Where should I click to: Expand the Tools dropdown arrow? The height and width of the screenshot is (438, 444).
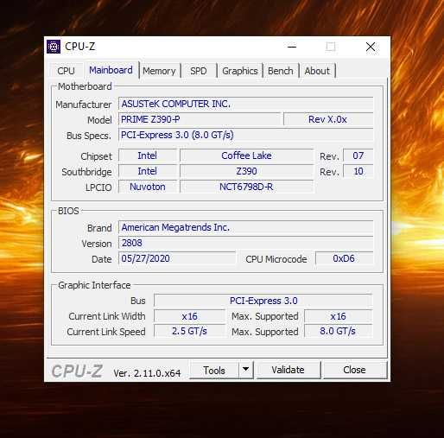(245, 370)
